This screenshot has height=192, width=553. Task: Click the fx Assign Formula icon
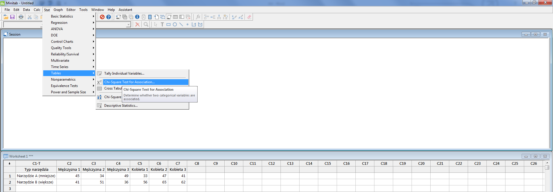(198, 17)
